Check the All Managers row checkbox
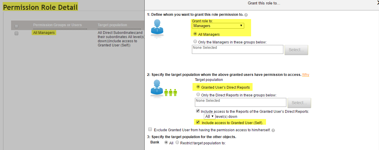The width and height of the screenshot is (379, 150). click(16, 33)
